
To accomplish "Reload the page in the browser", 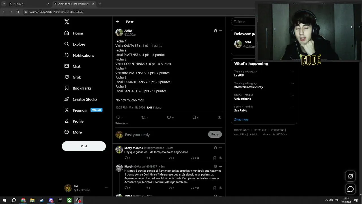I will pos(18,12).
